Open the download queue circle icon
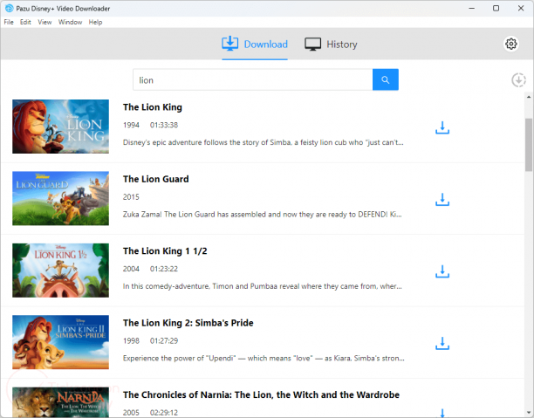534x418 pixels. coord(518,80)
